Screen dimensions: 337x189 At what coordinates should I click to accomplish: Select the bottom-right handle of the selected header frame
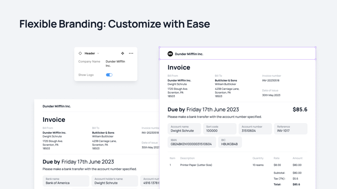(x=316, y=59)
